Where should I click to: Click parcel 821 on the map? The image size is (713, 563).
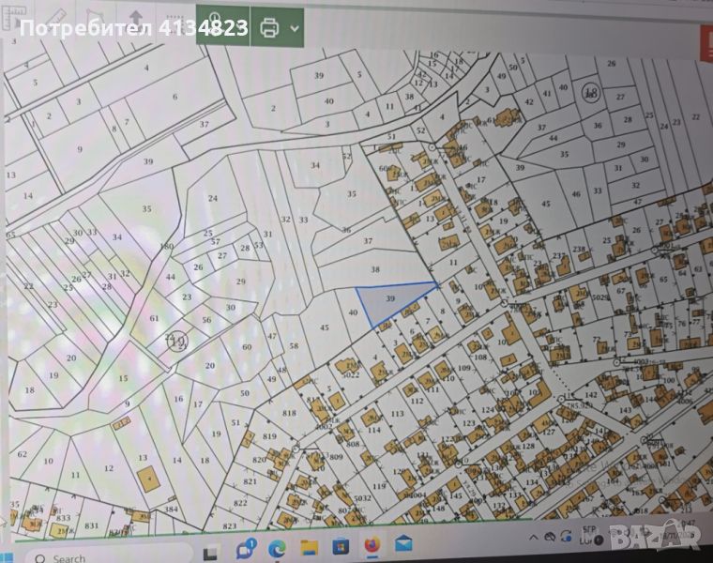[x=250, y=481]
